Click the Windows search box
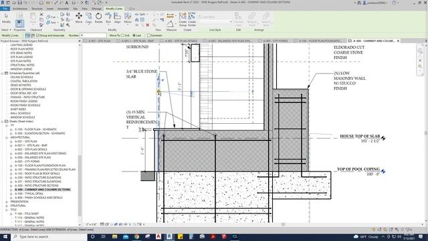Image resolution: width=428 pixels, height=241 pixels. [x=49, y=236]
